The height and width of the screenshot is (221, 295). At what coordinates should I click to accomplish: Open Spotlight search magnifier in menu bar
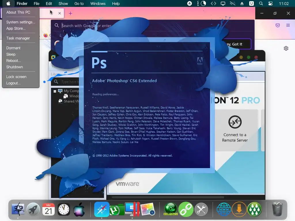[261, 3]
